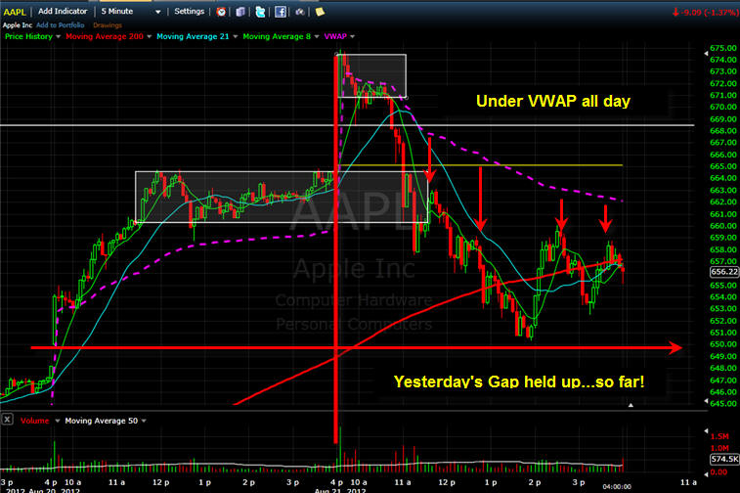The width and height of the screenshot is (740, 493).
Task: Click the 675.00 price axis label
Action: (723, 48)
